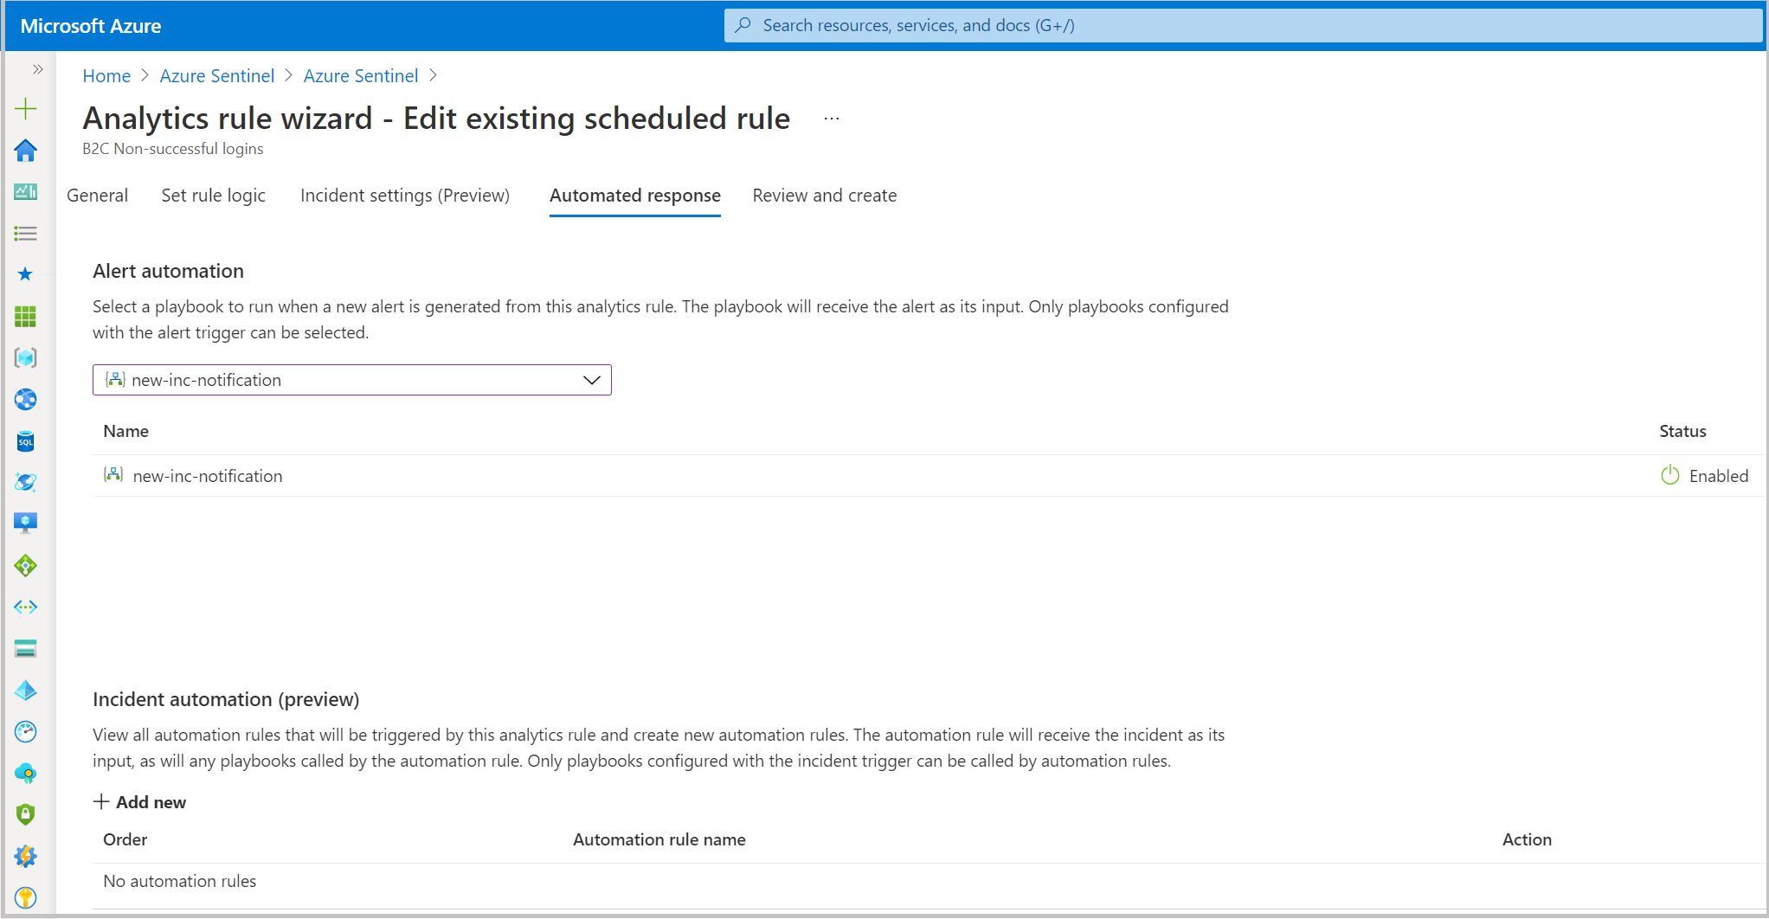Switch to the Set rule logic tab
The image size is (1769, 919).
point(213,196)
